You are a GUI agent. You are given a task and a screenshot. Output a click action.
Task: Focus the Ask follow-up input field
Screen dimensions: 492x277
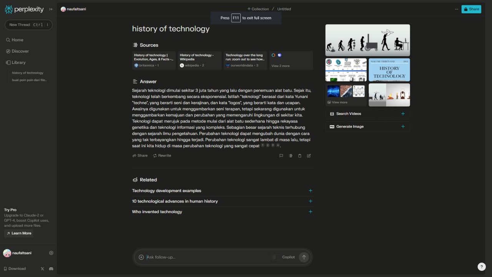(208, 257)
